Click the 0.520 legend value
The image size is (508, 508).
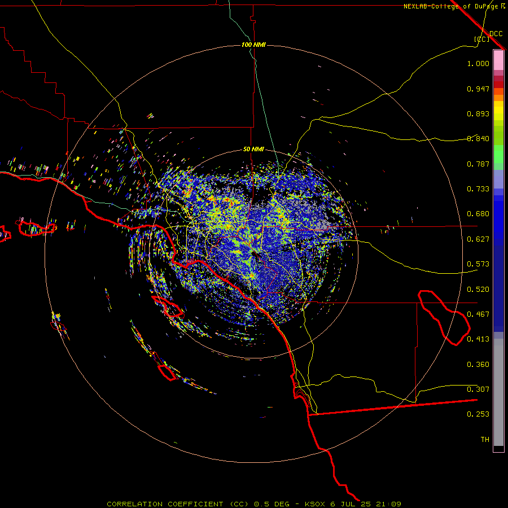point(478,290)
